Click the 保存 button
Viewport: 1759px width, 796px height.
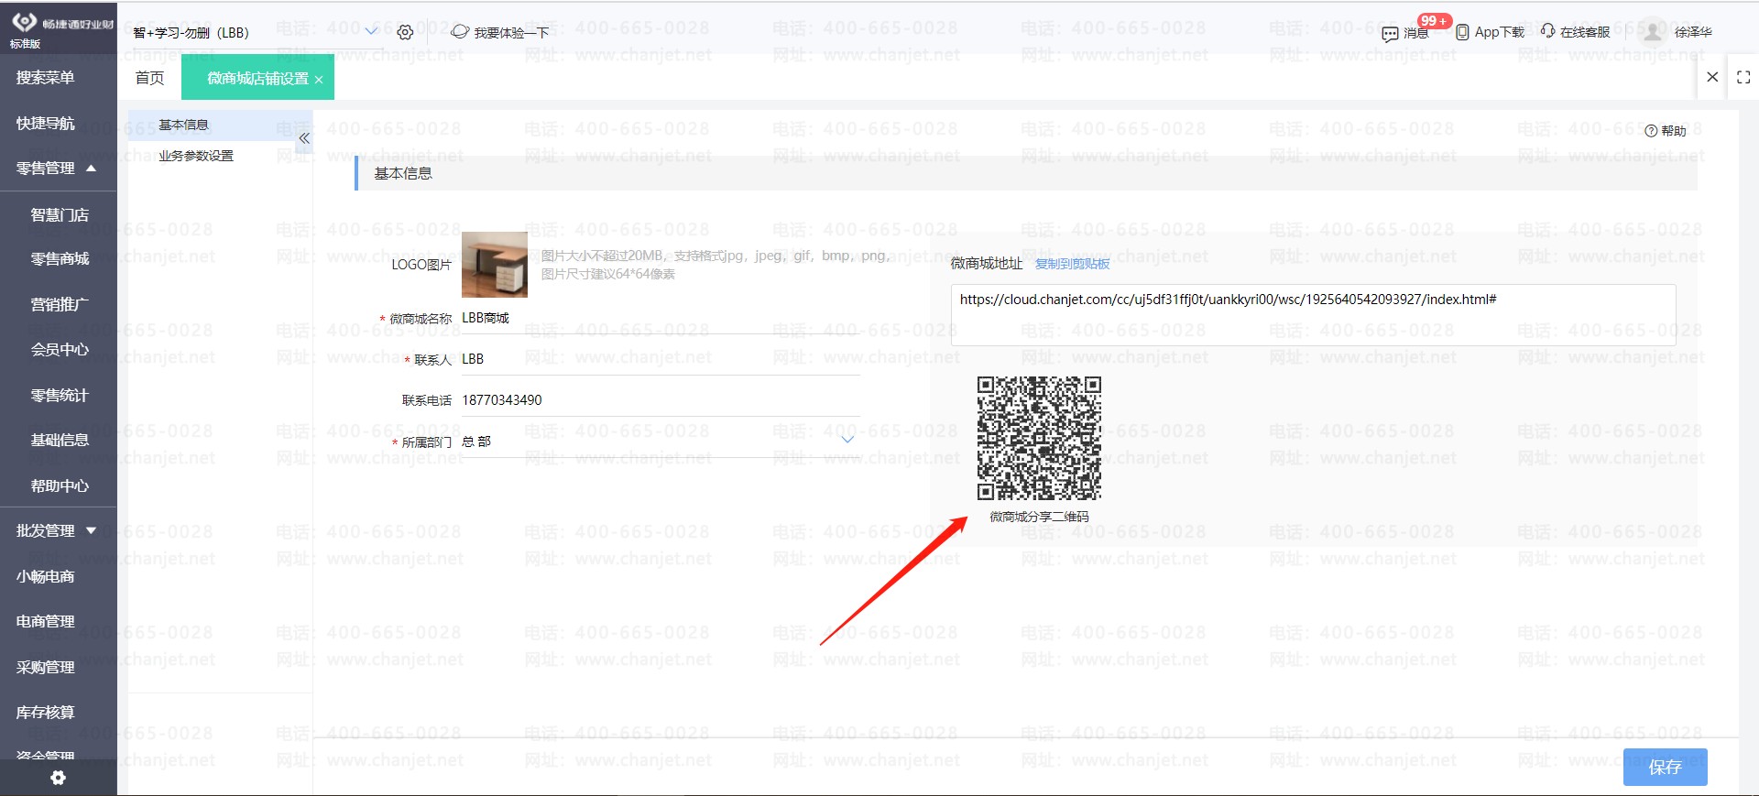click(x=1665, y=767)
